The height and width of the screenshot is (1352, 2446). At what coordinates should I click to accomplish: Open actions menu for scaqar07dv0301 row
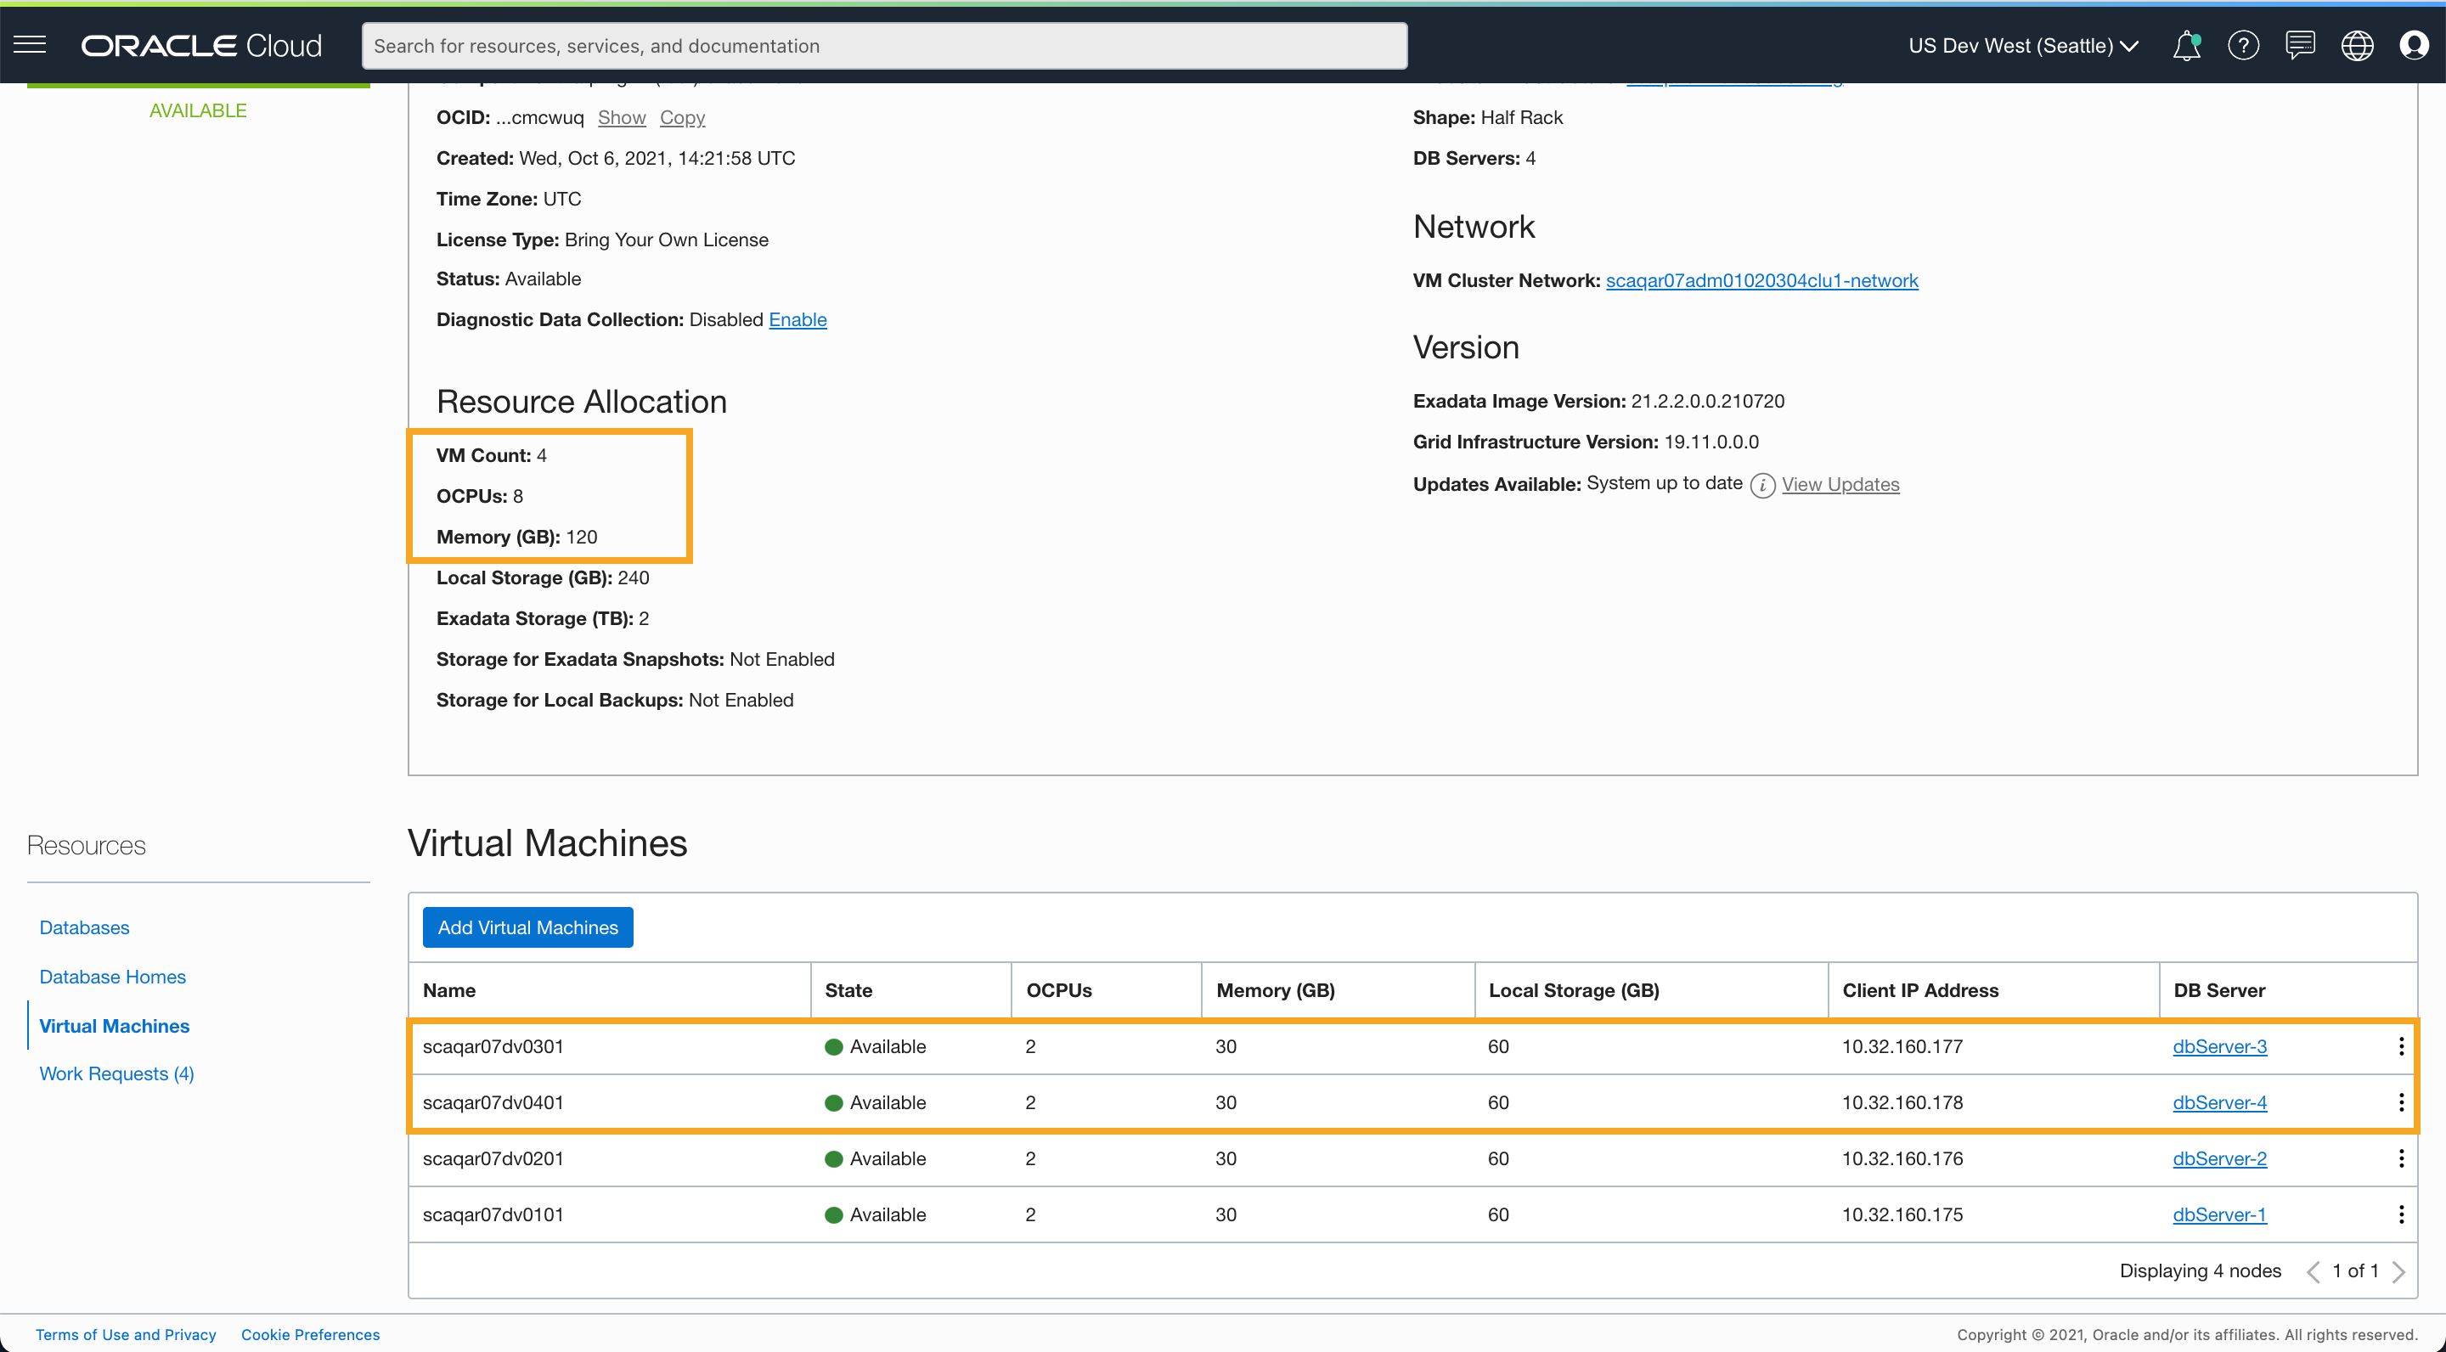coord(2400,1046)
